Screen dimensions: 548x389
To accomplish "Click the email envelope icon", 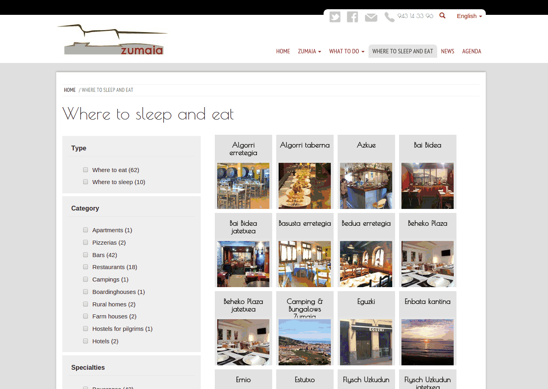I will tap(371, 17).
